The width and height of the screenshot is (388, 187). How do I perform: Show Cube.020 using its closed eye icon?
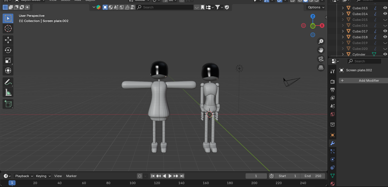(x=385, y=49)
